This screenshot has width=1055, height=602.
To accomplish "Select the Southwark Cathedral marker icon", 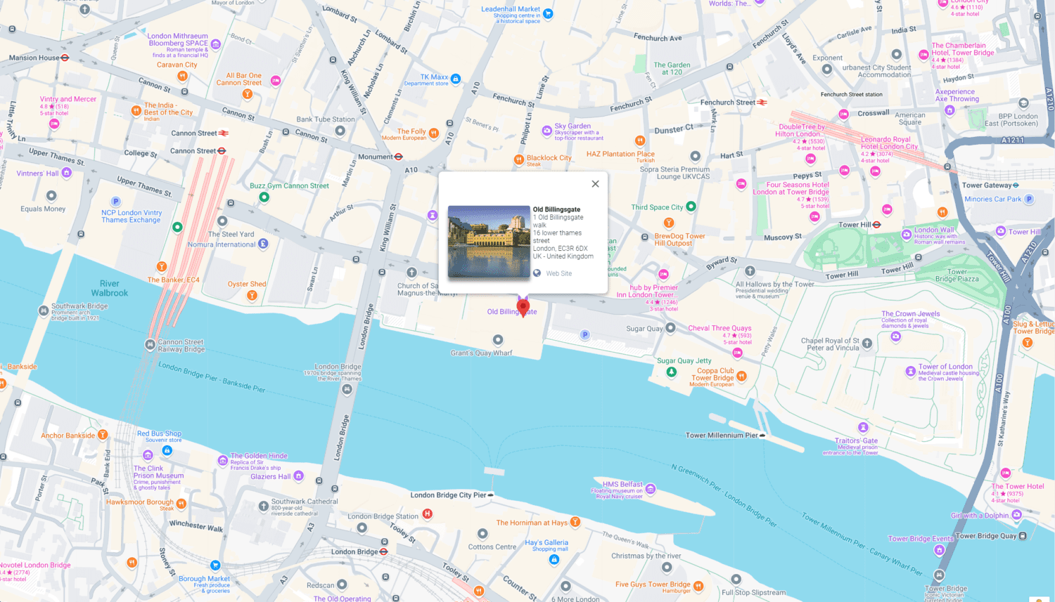I will tap(264, 506).
